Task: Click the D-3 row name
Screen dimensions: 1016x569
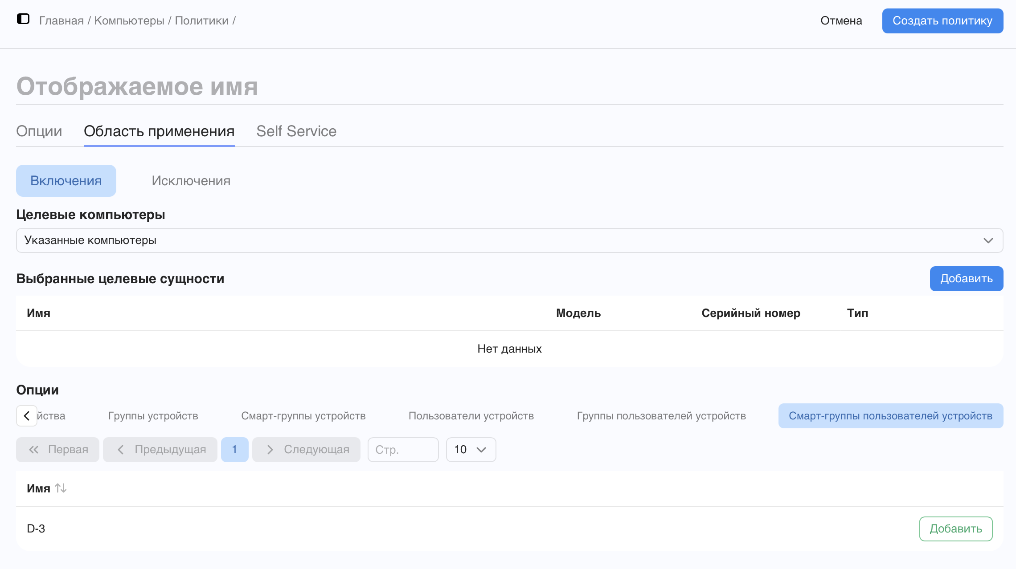Action: pyautogui.click(x=36, y=529)
